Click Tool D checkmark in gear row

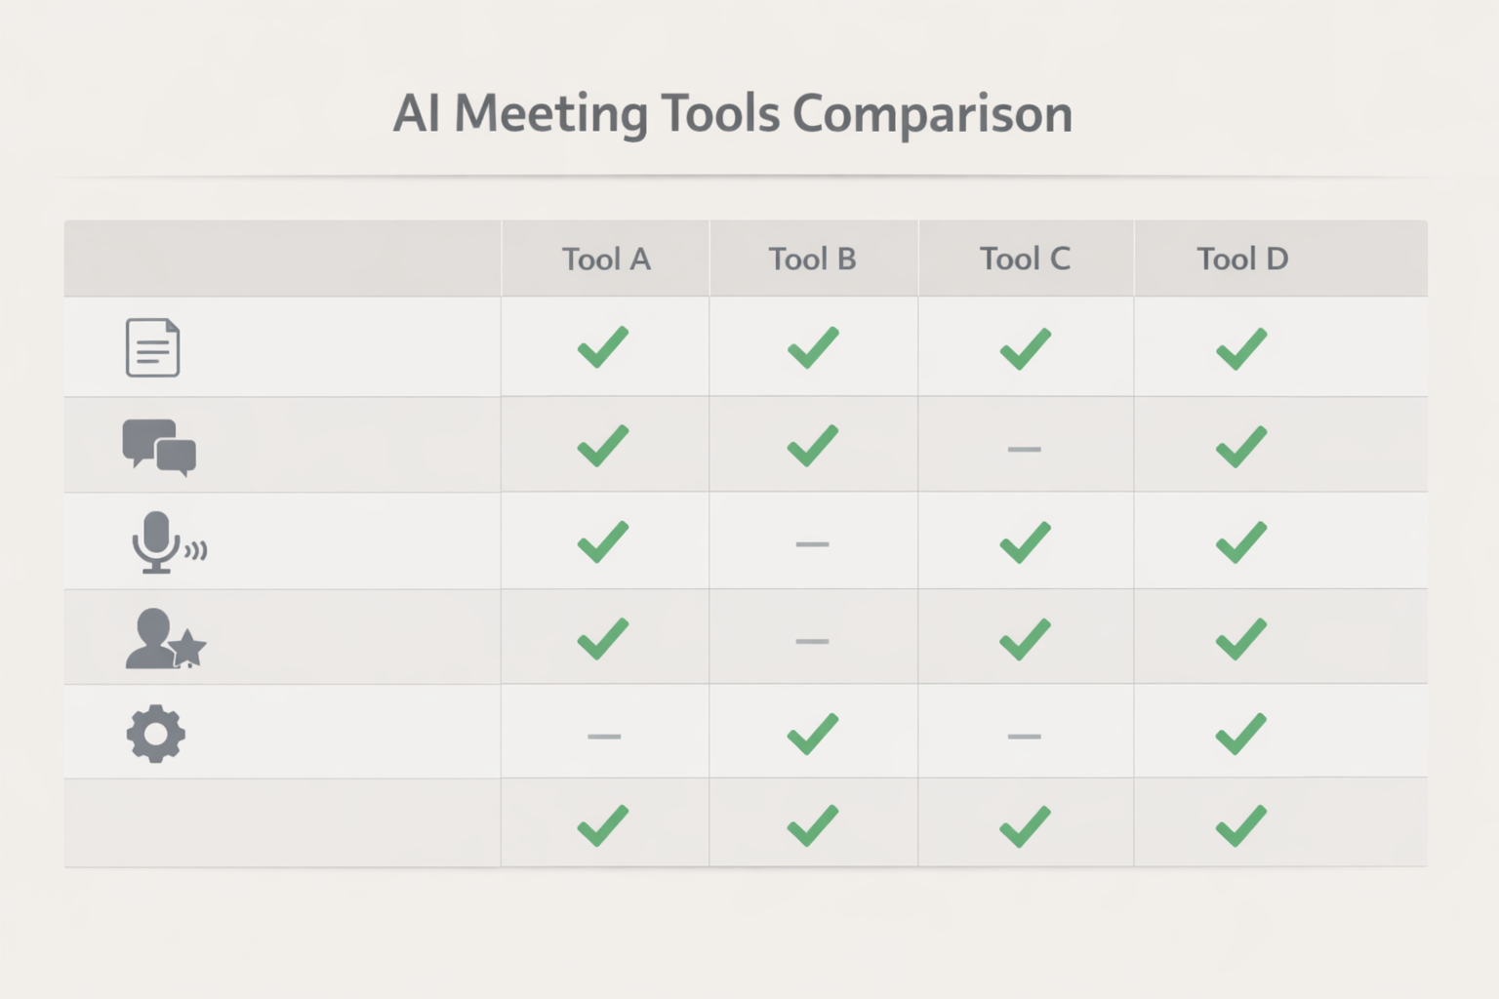point(1241,735)
